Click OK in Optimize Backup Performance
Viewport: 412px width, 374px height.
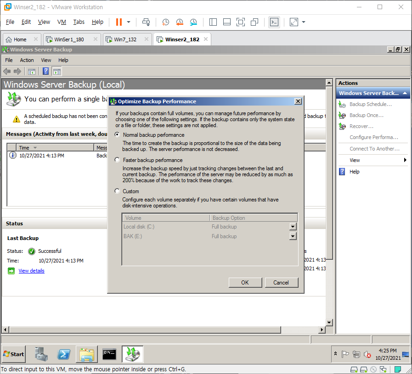[245, 282]
